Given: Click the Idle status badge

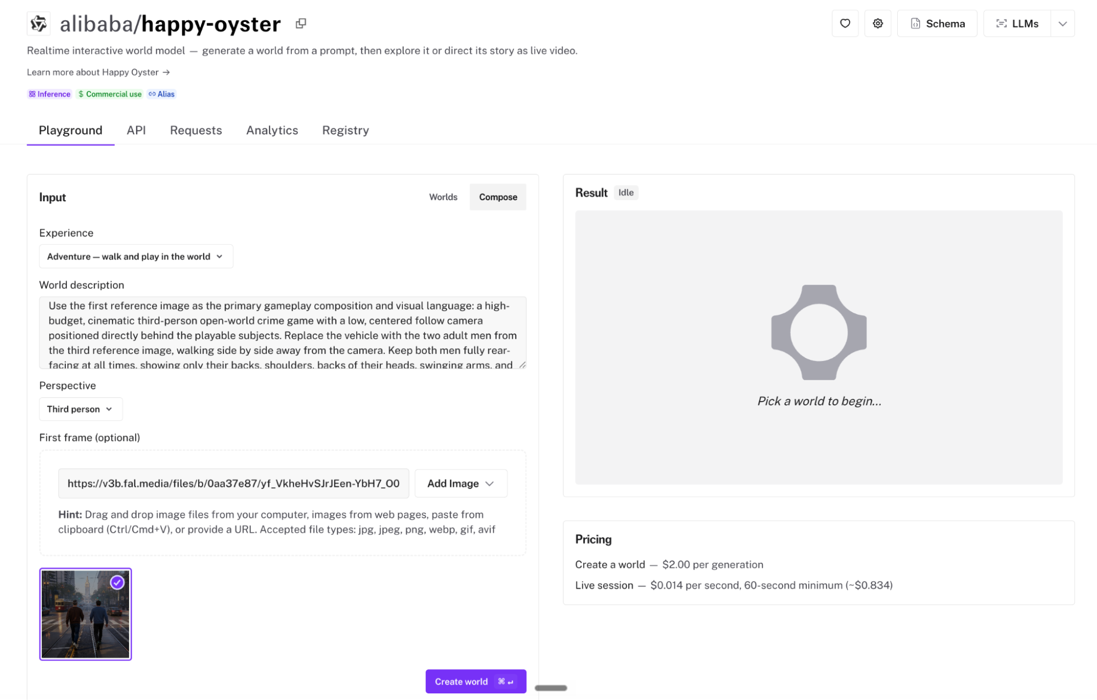Looking at the screenshot, I should [626, 193].
